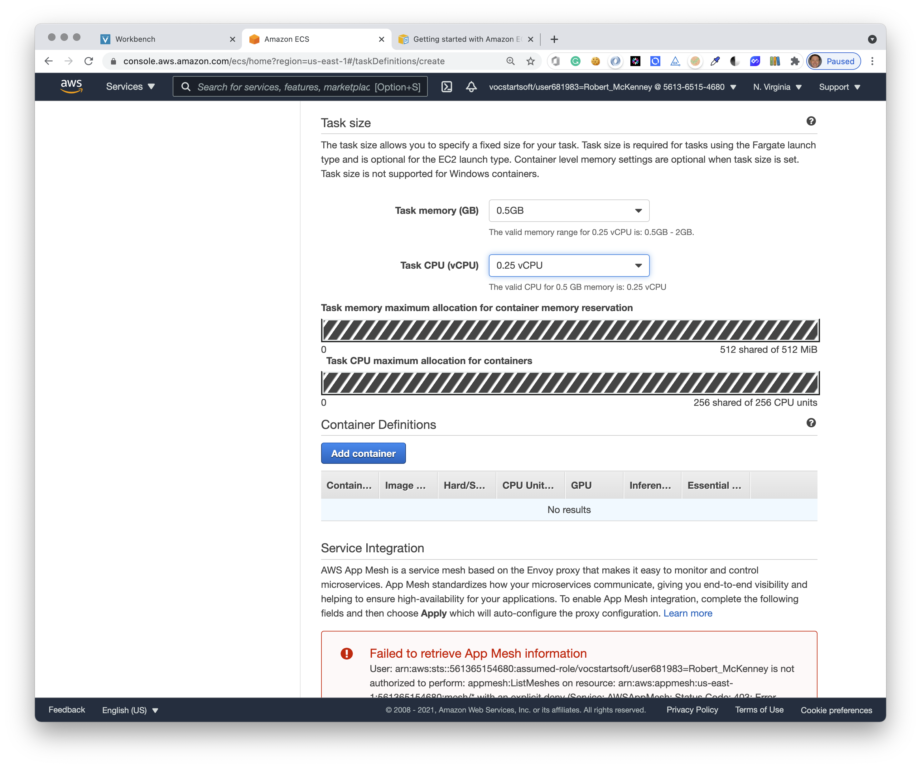Click the Contain... column header

click(x=350, y=485)
